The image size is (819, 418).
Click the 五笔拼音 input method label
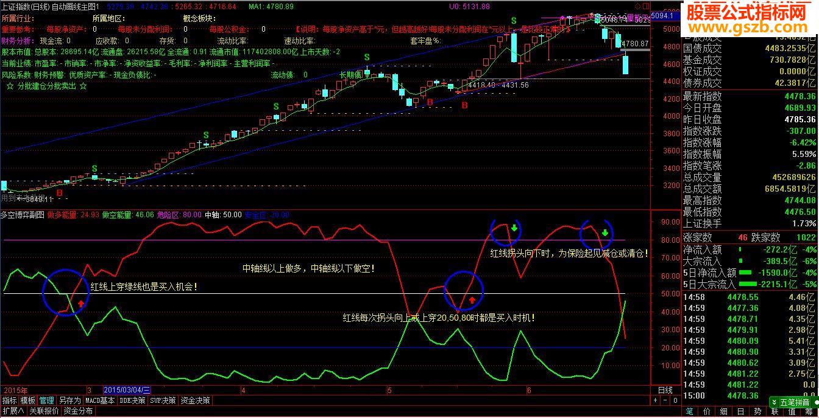[x=795, y=402]
